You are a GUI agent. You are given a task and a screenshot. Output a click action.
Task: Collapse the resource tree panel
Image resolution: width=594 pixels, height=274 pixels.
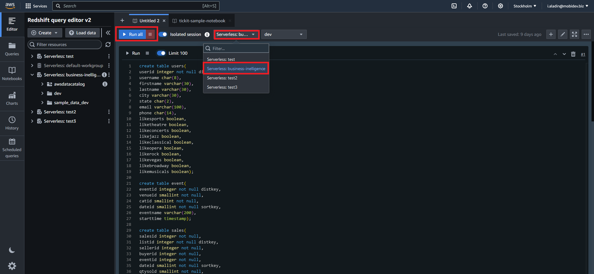click(108, 33)
